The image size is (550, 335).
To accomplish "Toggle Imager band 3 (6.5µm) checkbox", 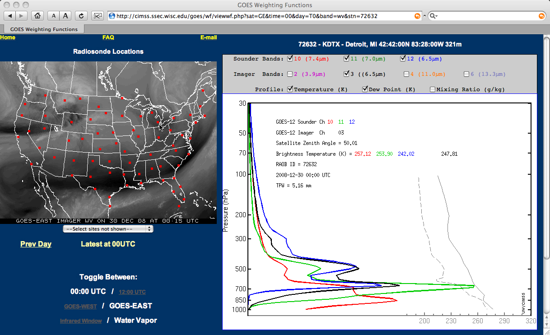I will tap(346, 74).
